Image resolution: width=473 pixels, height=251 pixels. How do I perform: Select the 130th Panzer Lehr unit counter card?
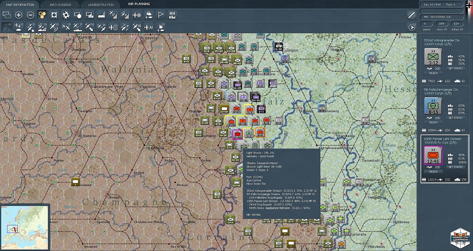tap(433, 156)
